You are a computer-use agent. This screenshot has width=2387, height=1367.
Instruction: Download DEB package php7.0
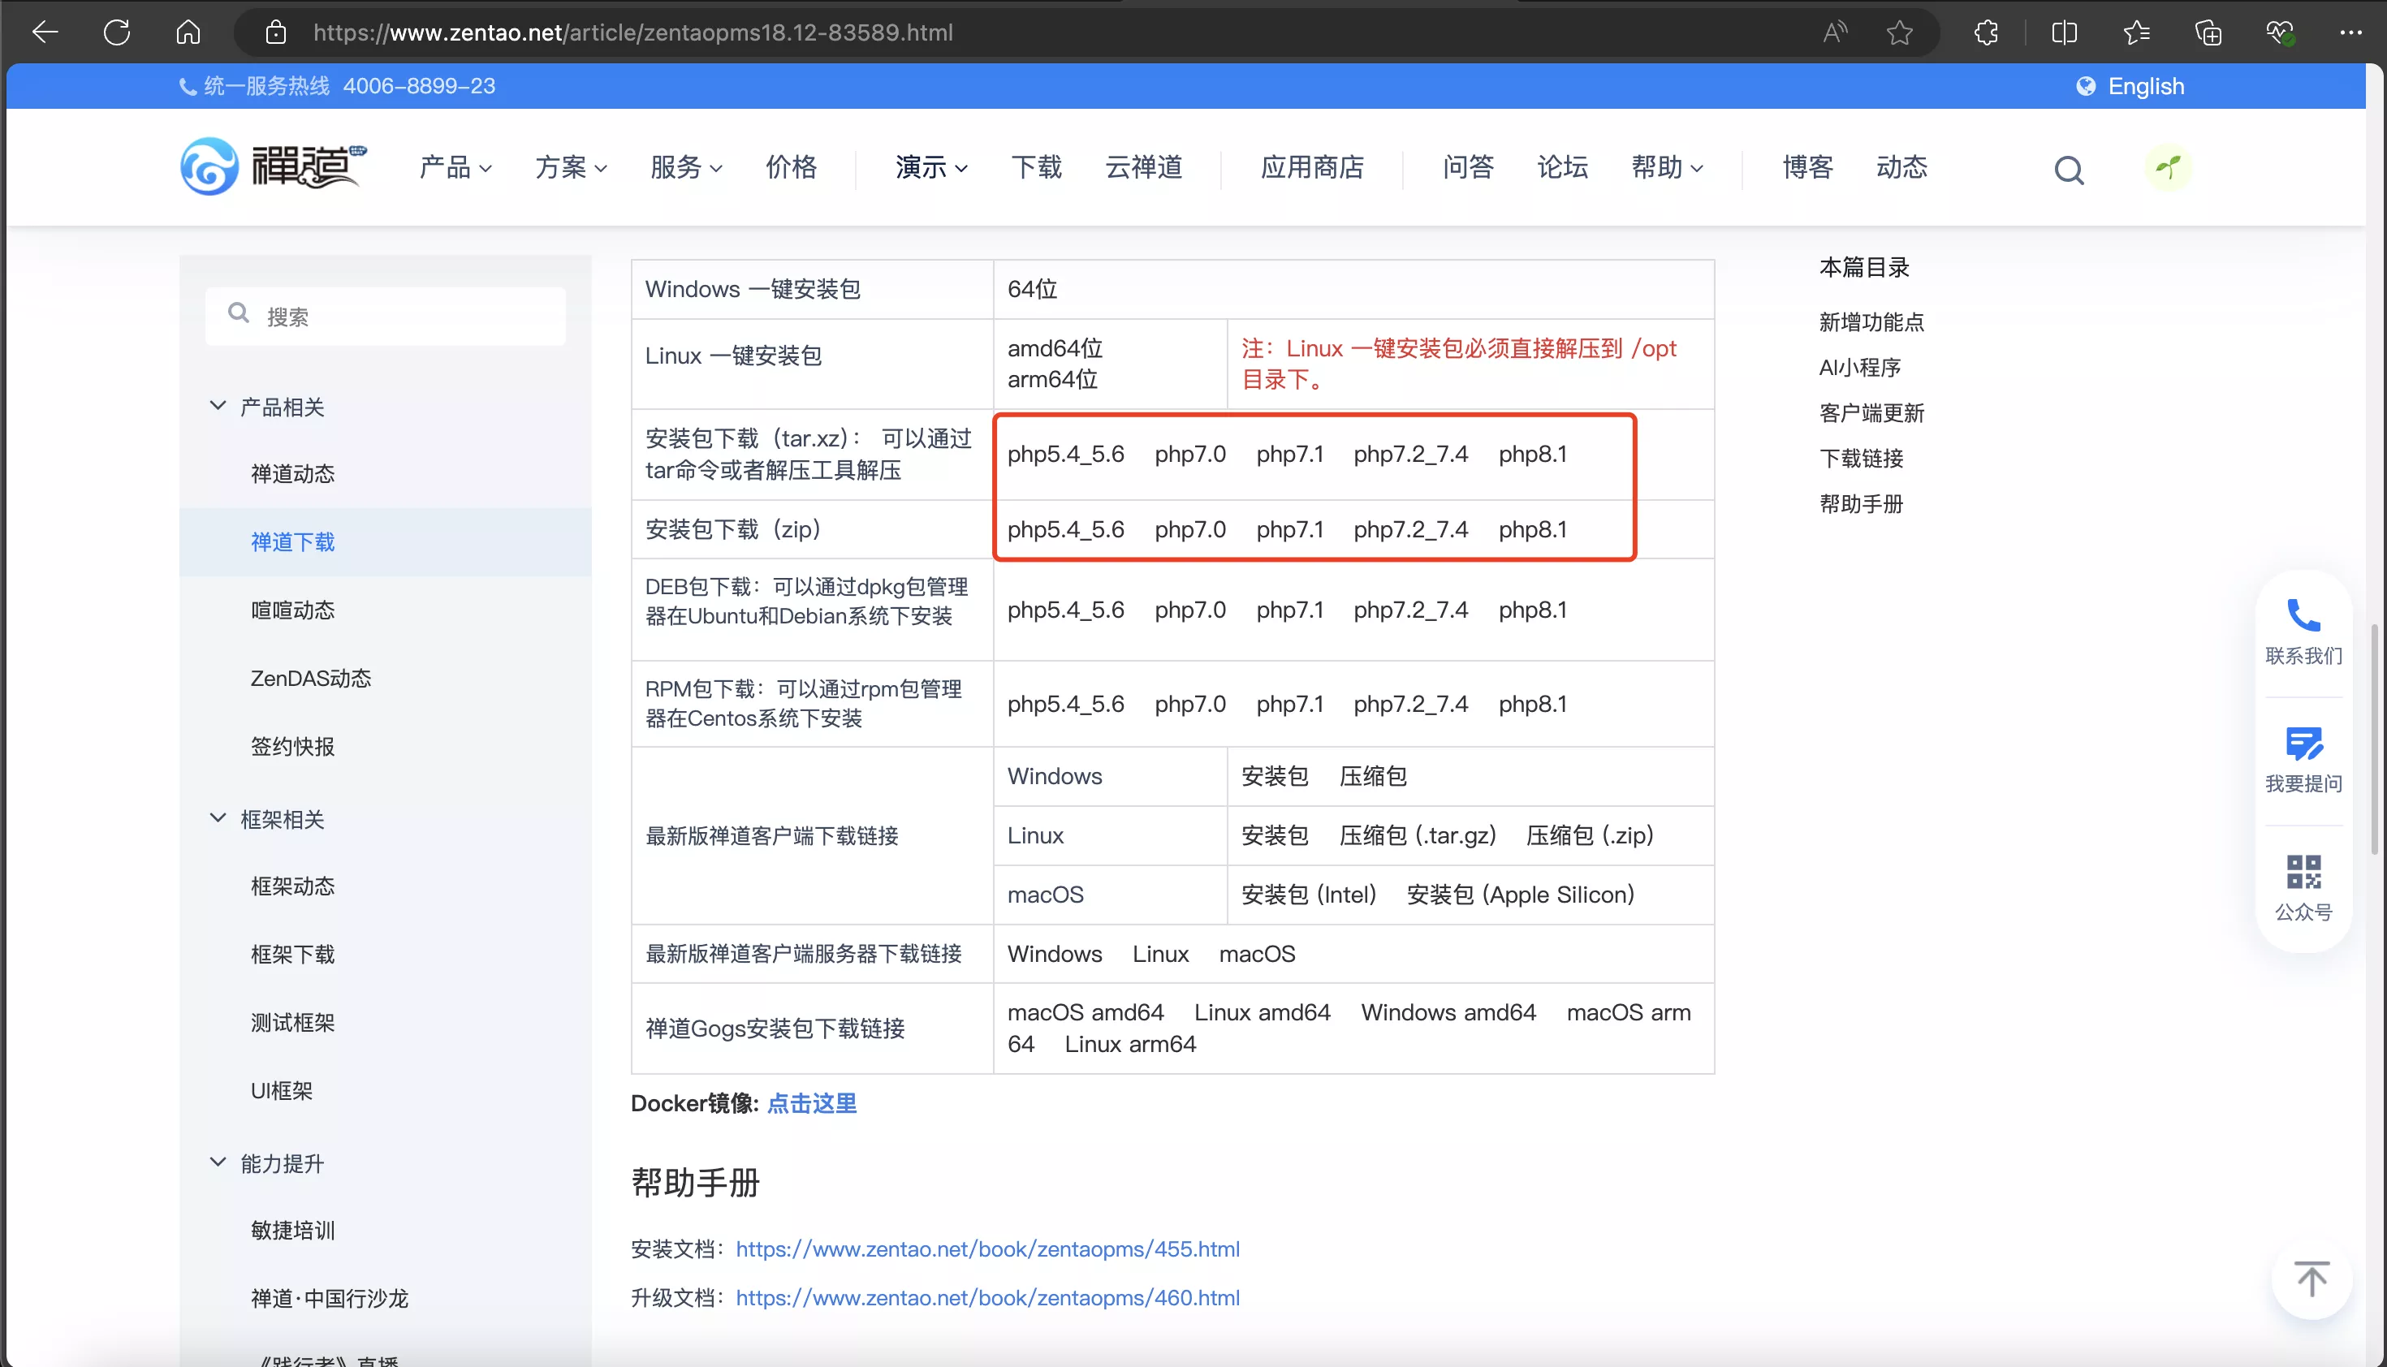1189,610
